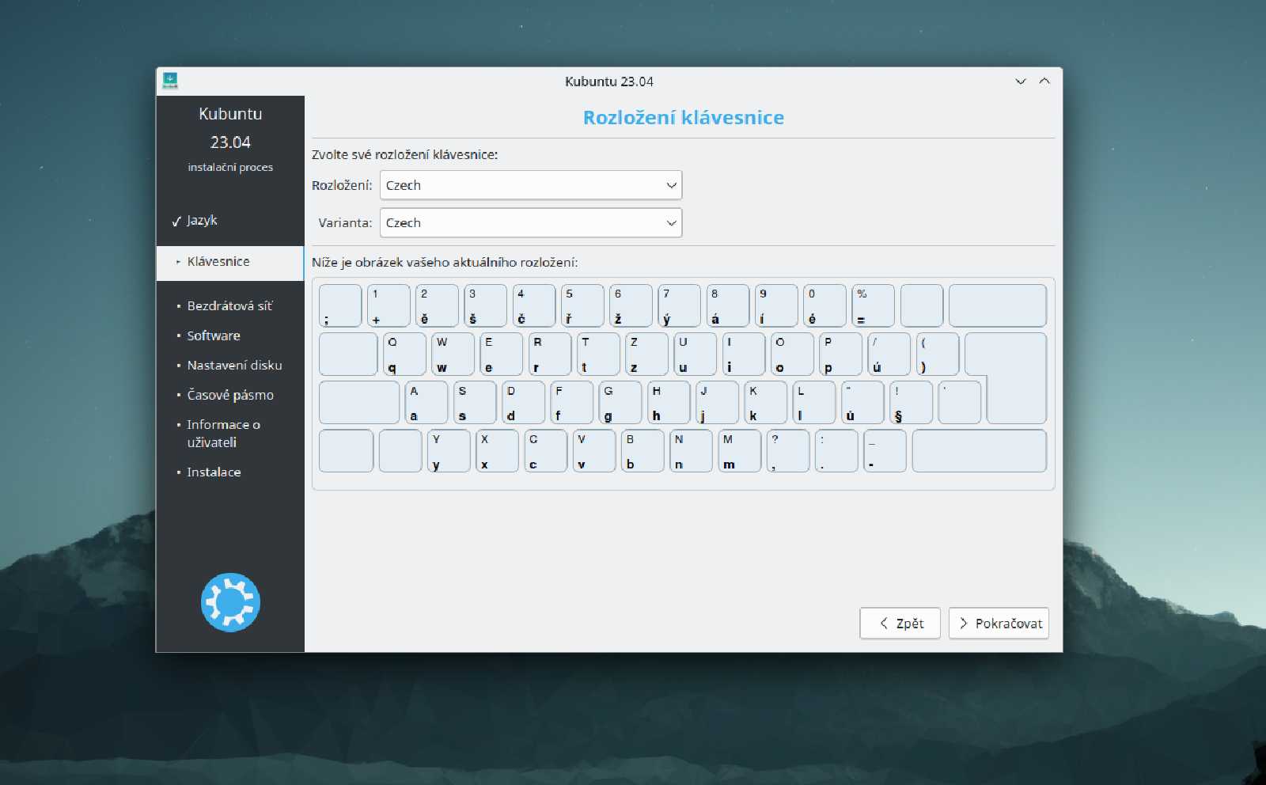Click the G key in keyboard preview
This screenshot has width=1266, height=785.
(620, 402)
